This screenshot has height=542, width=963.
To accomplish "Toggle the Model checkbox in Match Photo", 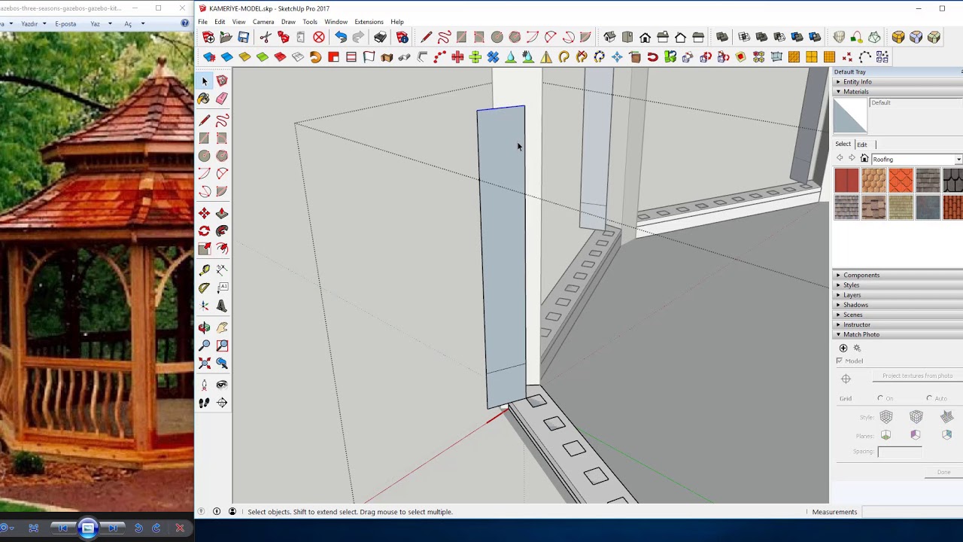I will click(840, 361).
